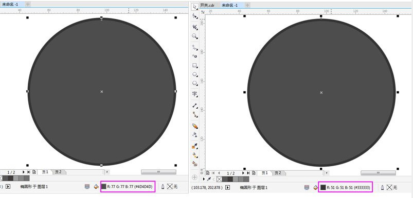Image resolution: width=413 pixels, height=198 pixels.
Task: Open the quick customize plus button under the toolbox
Action: tap(194, 177)
